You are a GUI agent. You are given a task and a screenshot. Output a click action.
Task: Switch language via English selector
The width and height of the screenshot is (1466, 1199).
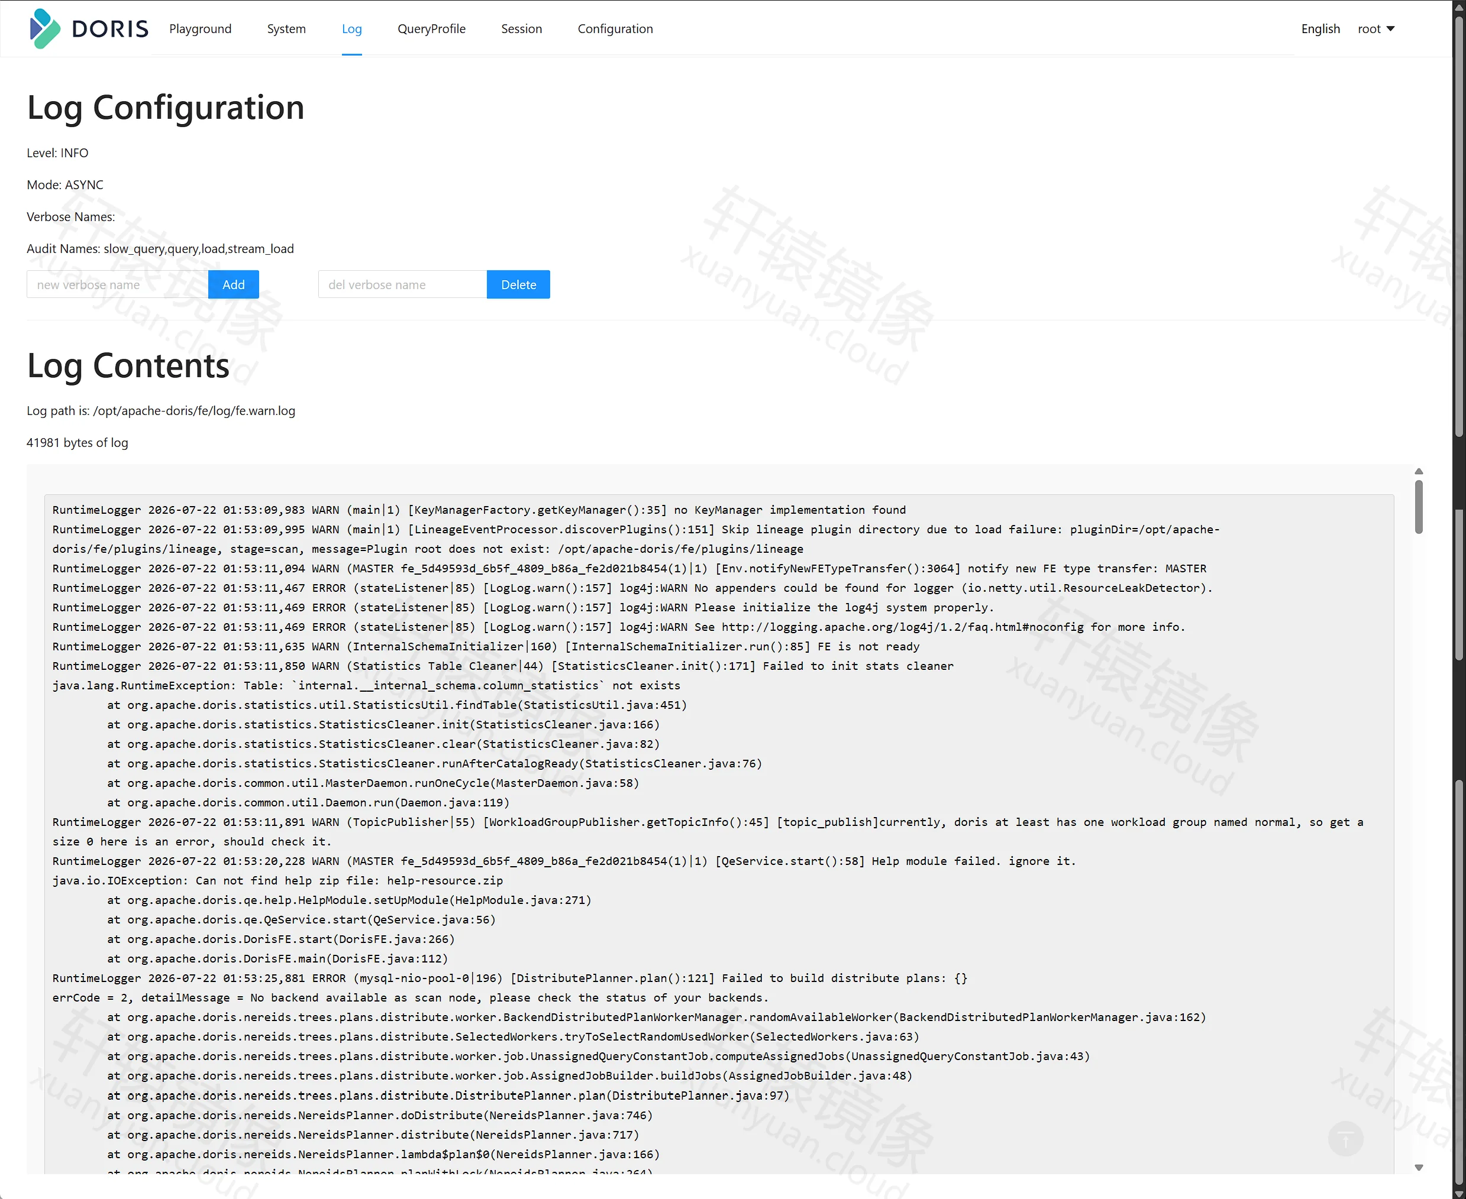click(1320, 29)
